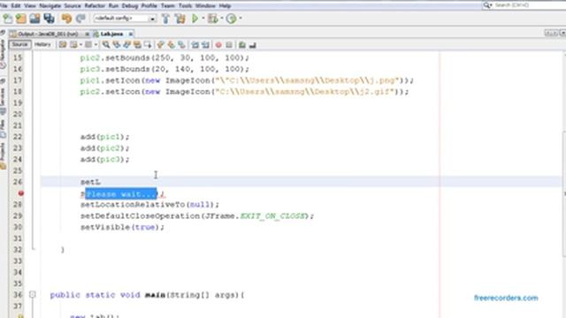Screen dimensions: 566x318
Task: Click the Profile Project icon
Action: pyautogui.click(x=231, y=19)
